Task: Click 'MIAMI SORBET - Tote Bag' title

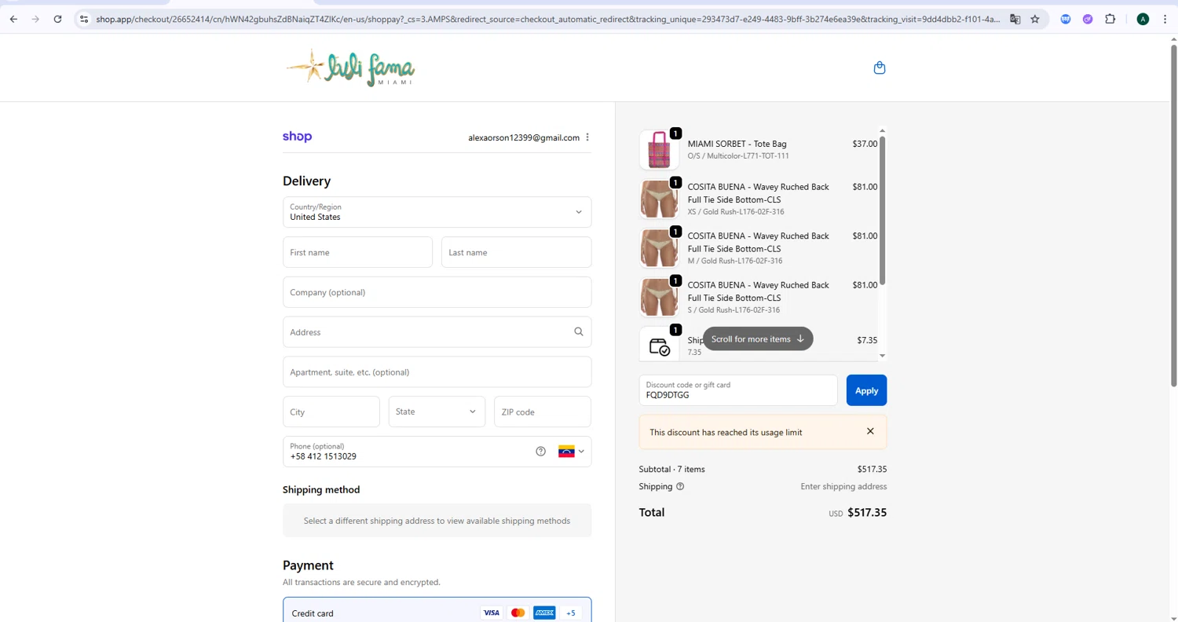Action: coord(737,144)
